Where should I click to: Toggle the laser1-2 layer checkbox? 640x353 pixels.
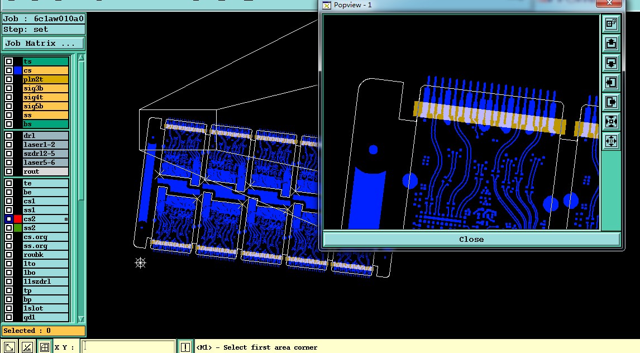[8, 145]
